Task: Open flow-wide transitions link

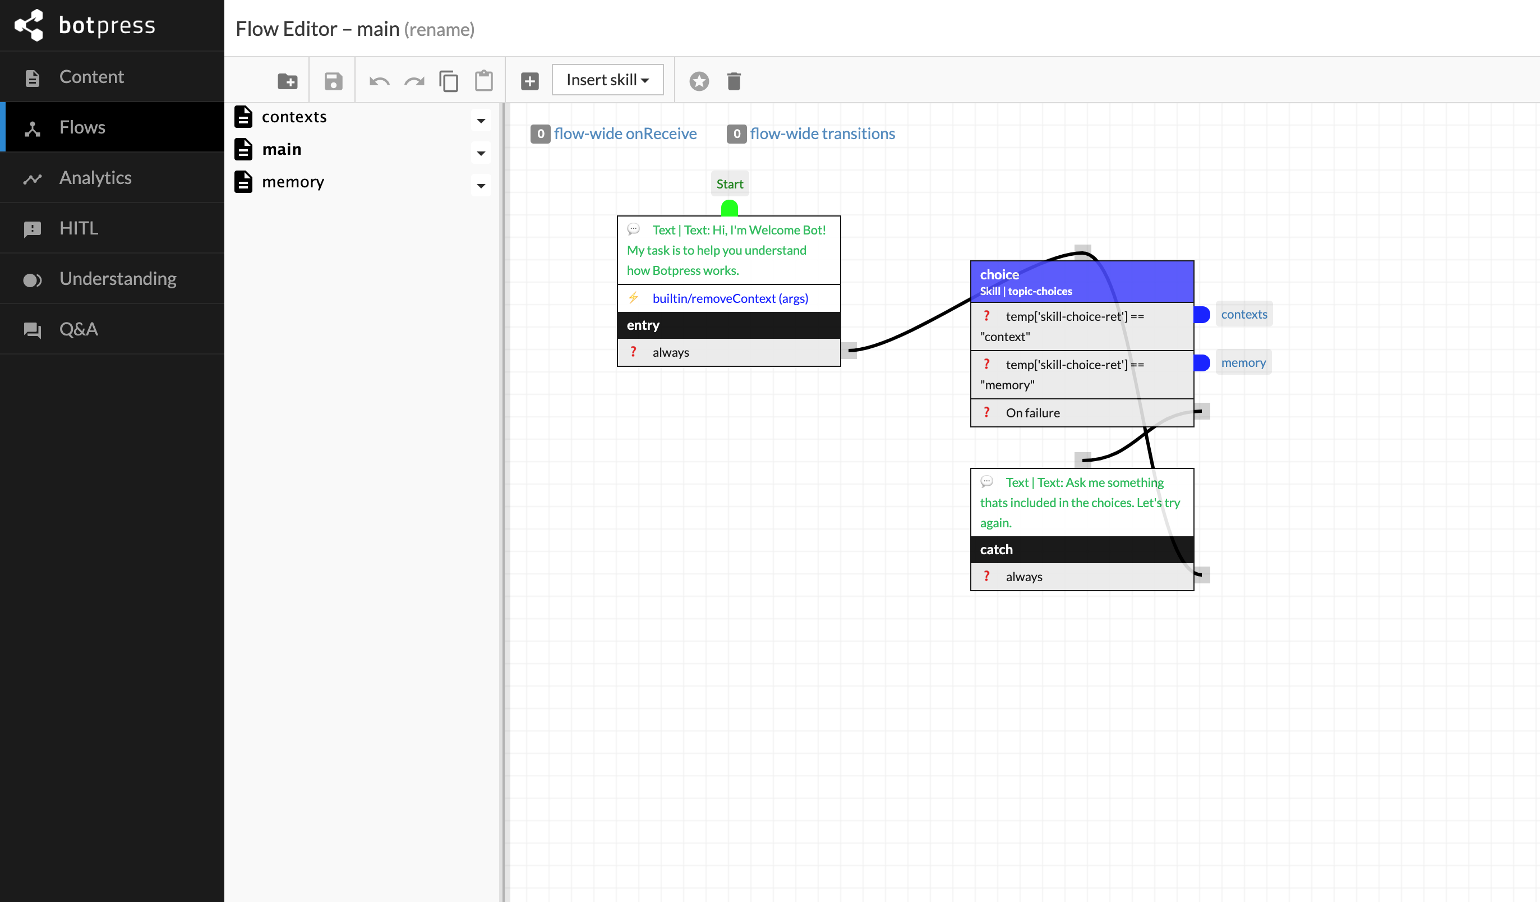Action: [823, 134]
